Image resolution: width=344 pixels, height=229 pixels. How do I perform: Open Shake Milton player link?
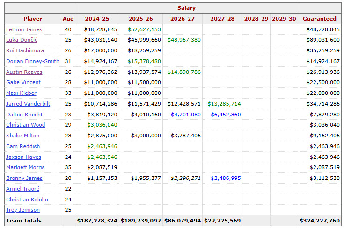[x=22, y=136]
